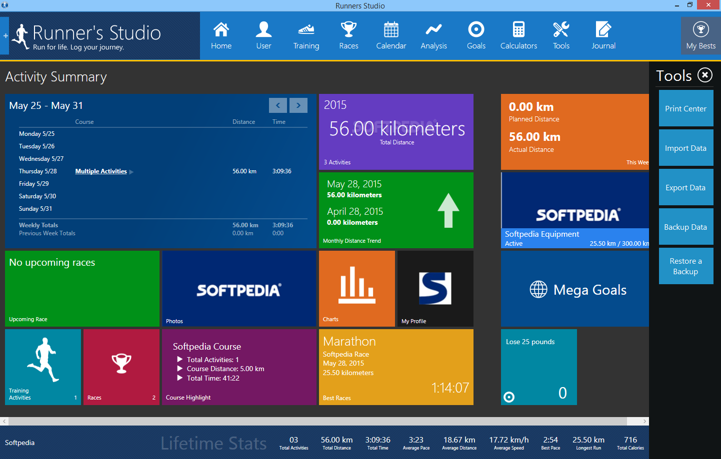Image resolution: width=721 pixels, height=459 pixels.
Task: Expand the arrow beside Multiple Activities
Action: click(x=131, y=172)
